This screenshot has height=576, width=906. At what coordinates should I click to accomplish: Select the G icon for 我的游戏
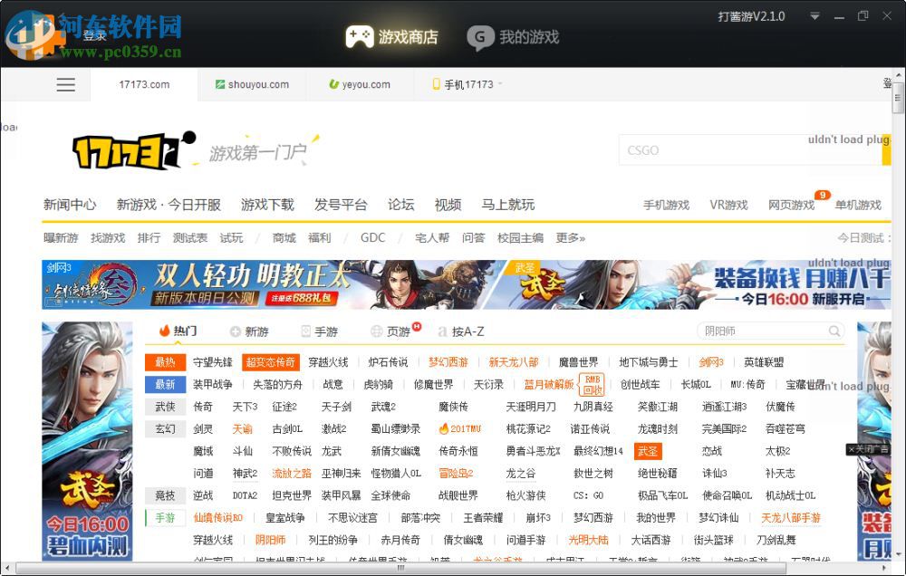[x=480, y=38]
